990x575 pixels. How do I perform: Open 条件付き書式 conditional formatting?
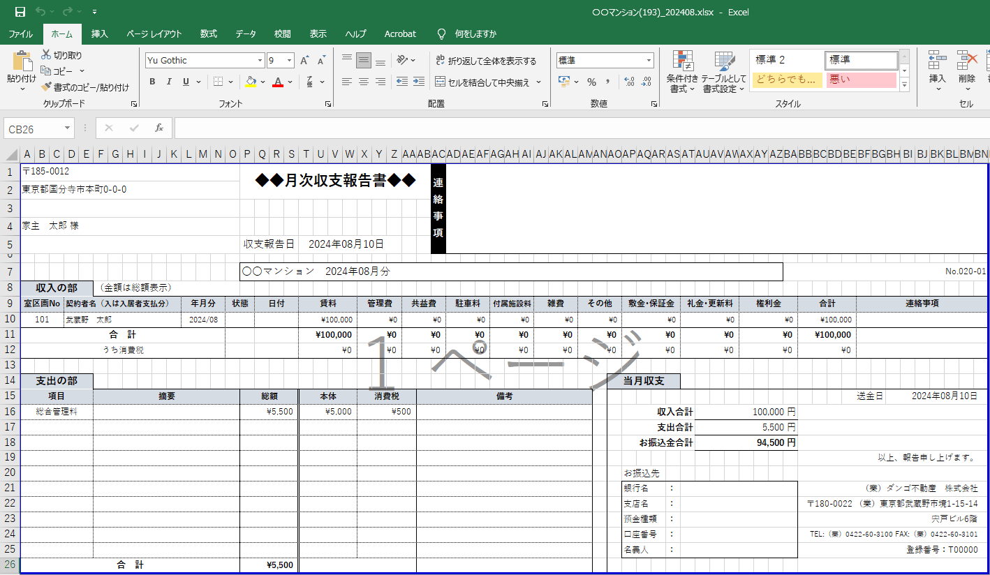682,72
